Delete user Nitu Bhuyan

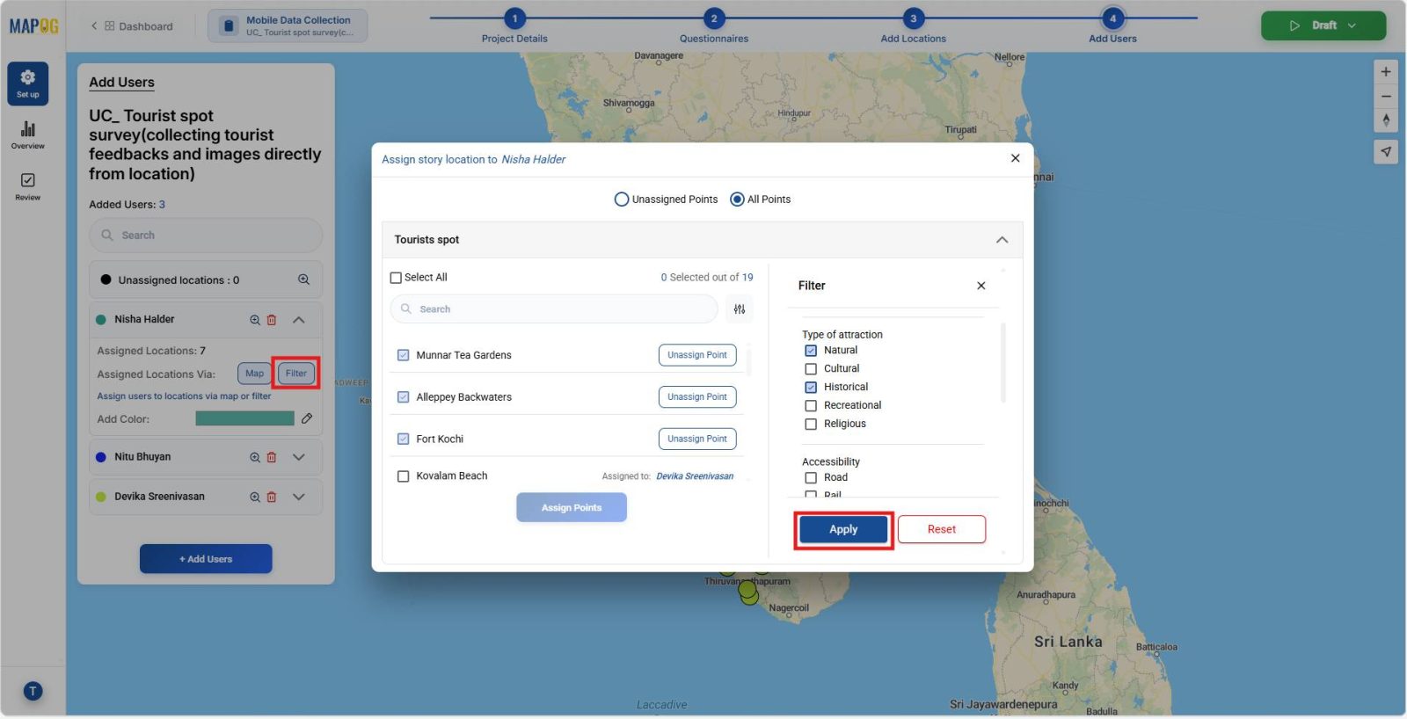tap(272, 457)
